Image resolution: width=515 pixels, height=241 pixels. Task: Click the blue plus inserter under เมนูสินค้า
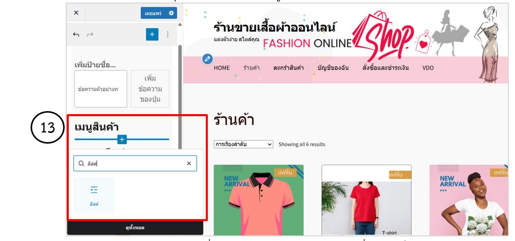pos(122,139)
